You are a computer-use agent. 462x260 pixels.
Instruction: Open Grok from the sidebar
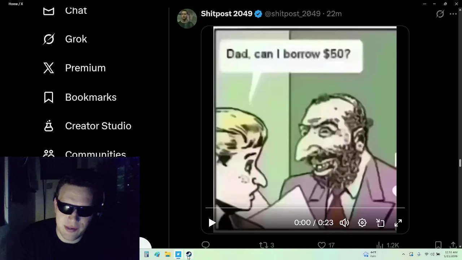tap(65, 39)
